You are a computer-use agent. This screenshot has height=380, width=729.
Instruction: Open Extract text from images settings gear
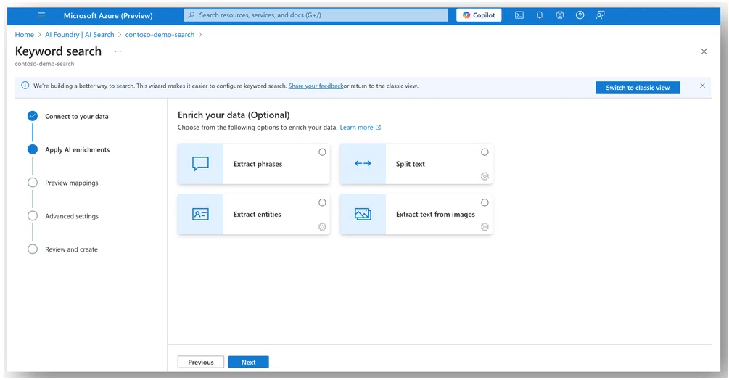(x=485, y=227)
